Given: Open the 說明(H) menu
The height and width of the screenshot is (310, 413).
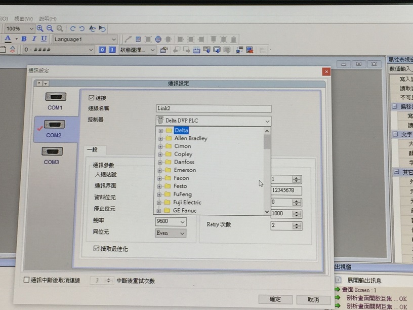Looking at the screenshot, I should tap(48, 19).
